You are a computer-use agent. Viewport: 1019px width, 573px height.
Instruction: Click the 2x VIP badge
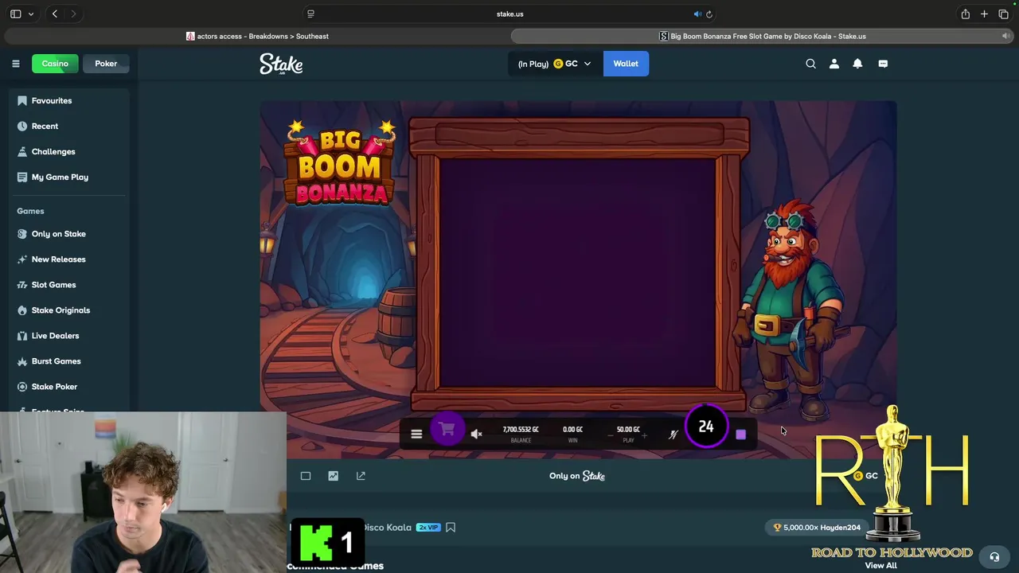pos(428,527)
